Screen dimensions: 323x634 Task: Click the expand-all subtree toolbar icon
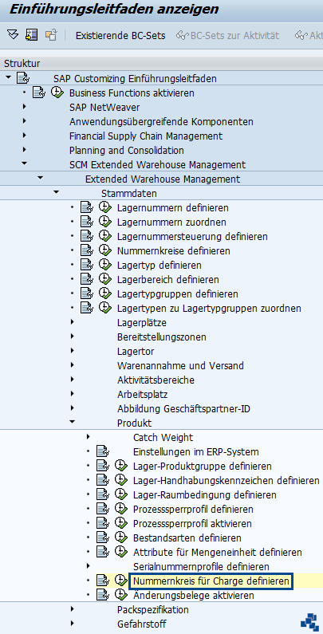[x=13, y=35]
